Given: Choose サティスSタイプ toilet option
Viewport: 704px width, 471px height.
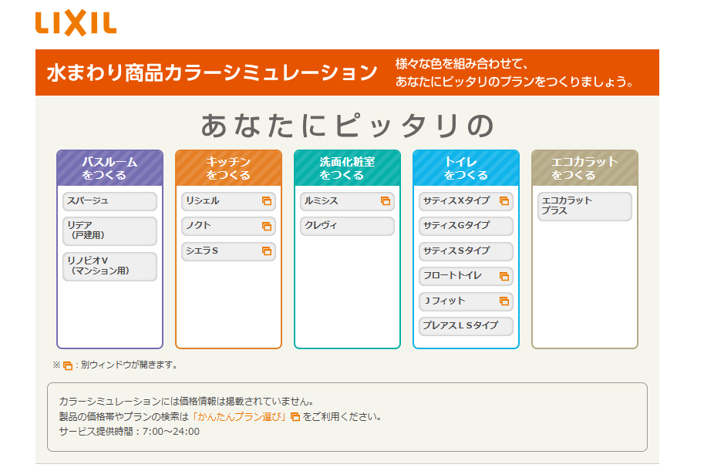Looking at the screenshot, I should click(x=466, y=251).
